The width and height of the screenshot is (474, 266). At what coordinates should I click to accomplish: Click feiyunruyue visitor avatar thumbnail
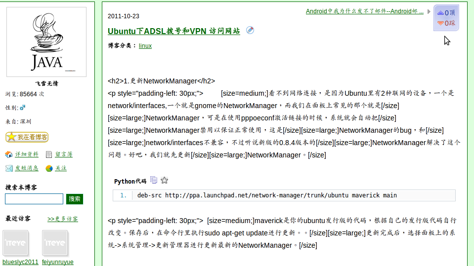[55, 243]
